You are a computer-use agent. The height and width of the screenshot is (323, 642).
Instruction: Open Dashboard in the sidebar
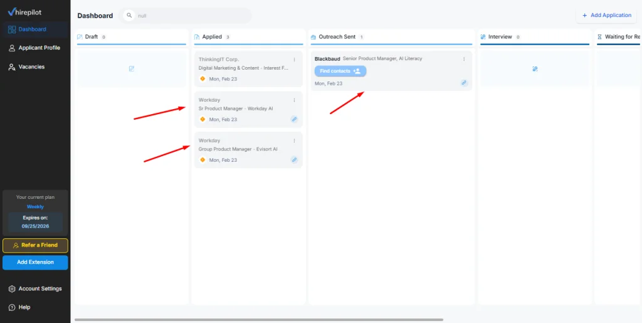[35, 29]
